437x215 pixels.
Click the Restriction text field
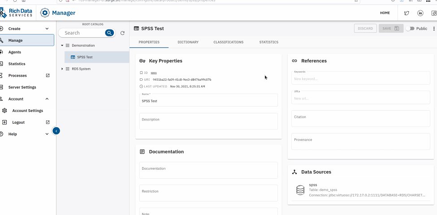click(x=208, y=193)
